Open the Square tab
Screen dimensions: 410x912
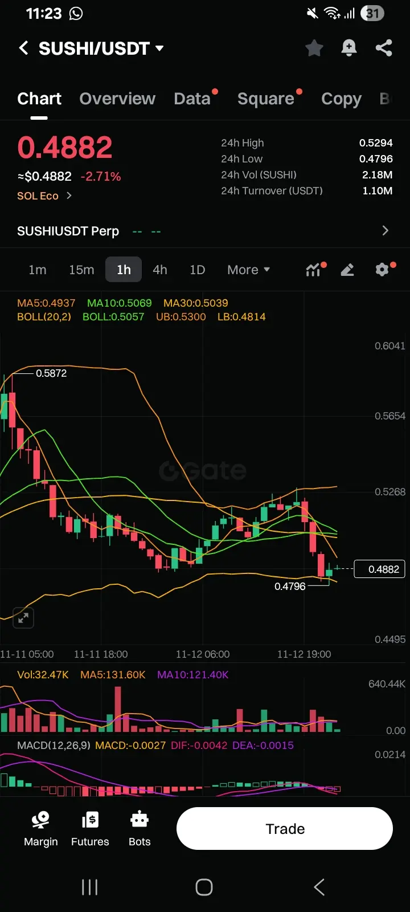pos(266,99)
